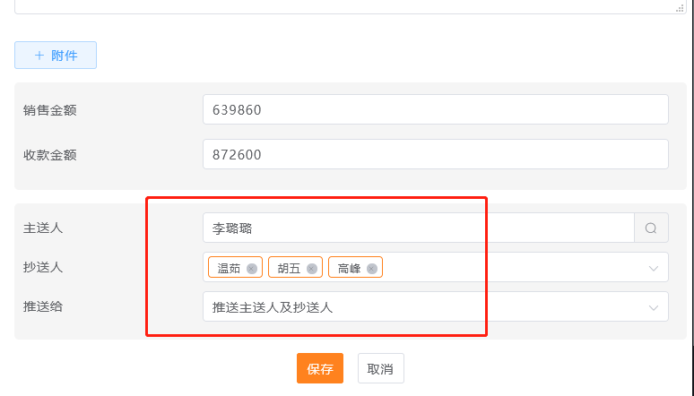Select the 温茹 recipient tag

[x=230, y=268]
